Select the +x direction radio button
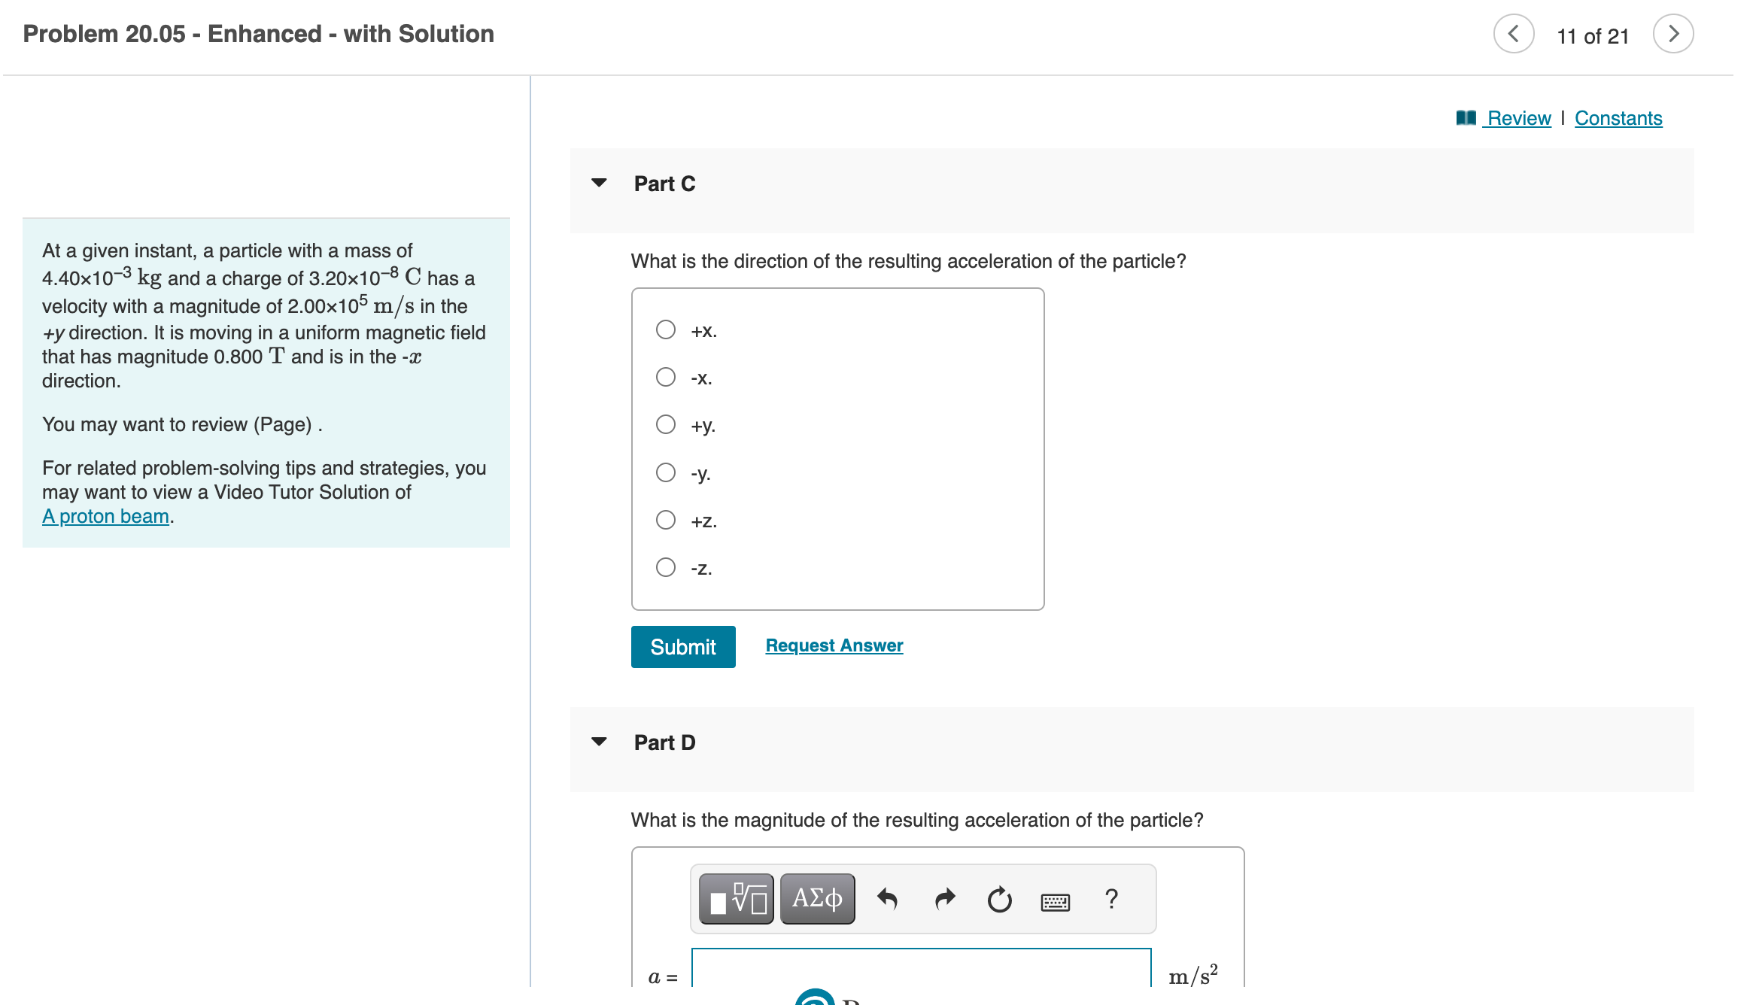Image resolution: width=1756 pixels, height=1005 pixels. 665,329
